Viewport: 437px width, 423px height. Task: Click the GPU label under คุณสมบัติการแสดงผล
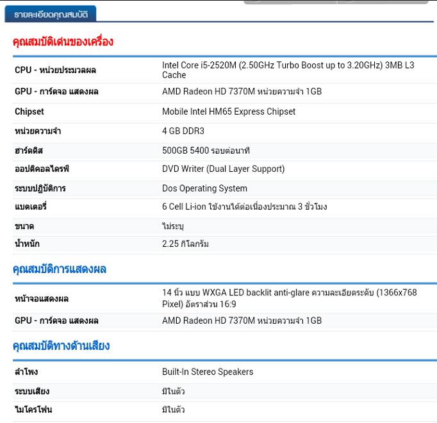(x=56, y=320)
